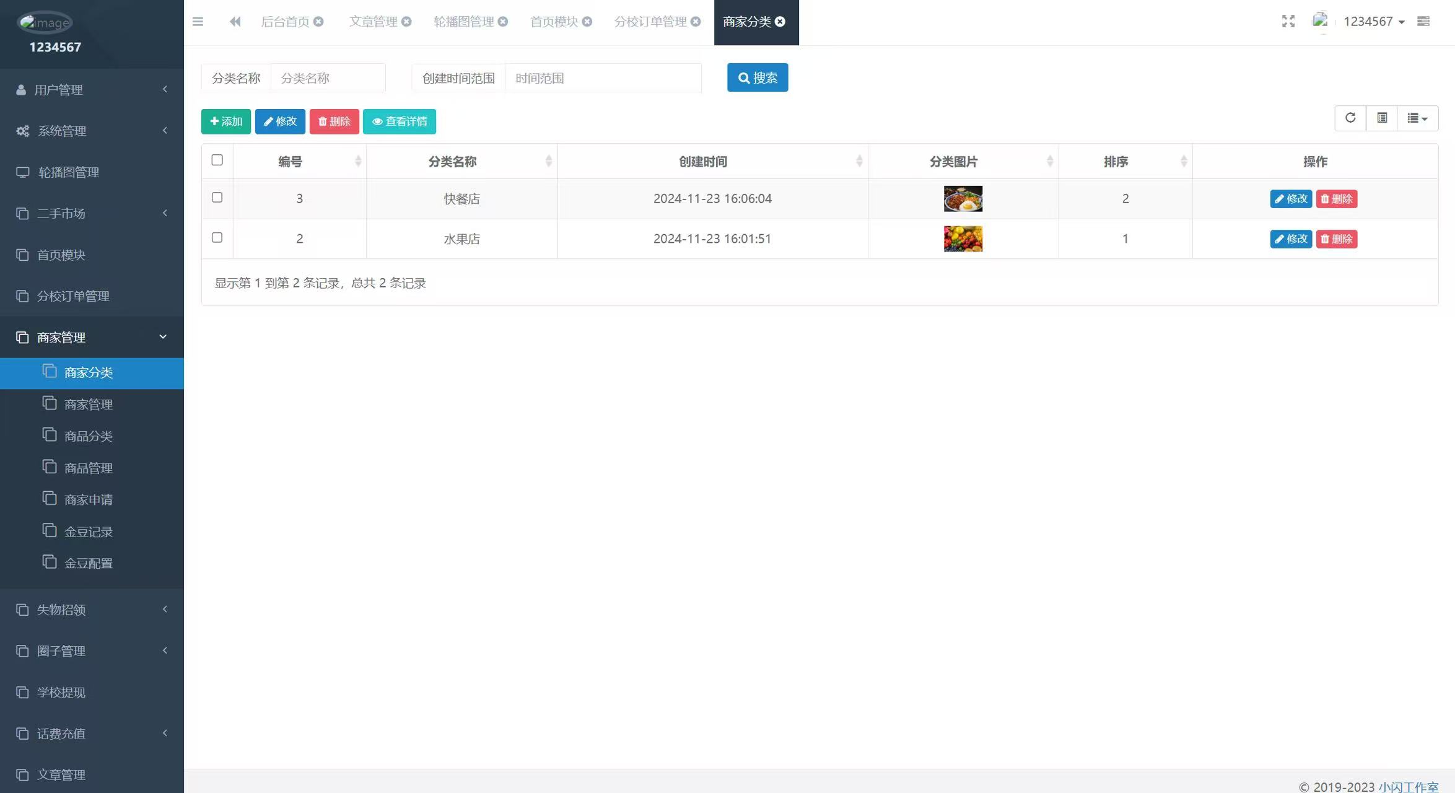Switch to the 后台首页 tab
Screen dimensions: 1455x793
pos(285,22)
